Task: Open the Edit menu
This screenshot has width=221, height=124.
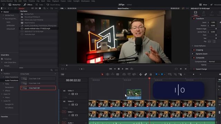Action: click(x=20, y=1)
